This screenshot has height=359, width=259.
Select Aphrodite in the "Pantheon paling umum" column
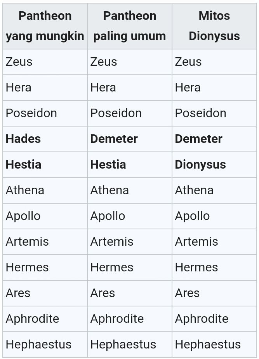pyautogui.click(x=117, y=319)
